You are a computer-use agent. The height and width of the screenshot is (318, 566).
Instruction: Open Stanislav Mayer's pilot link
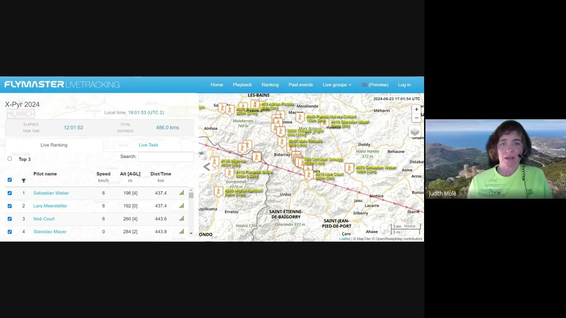tap(50, 231)
